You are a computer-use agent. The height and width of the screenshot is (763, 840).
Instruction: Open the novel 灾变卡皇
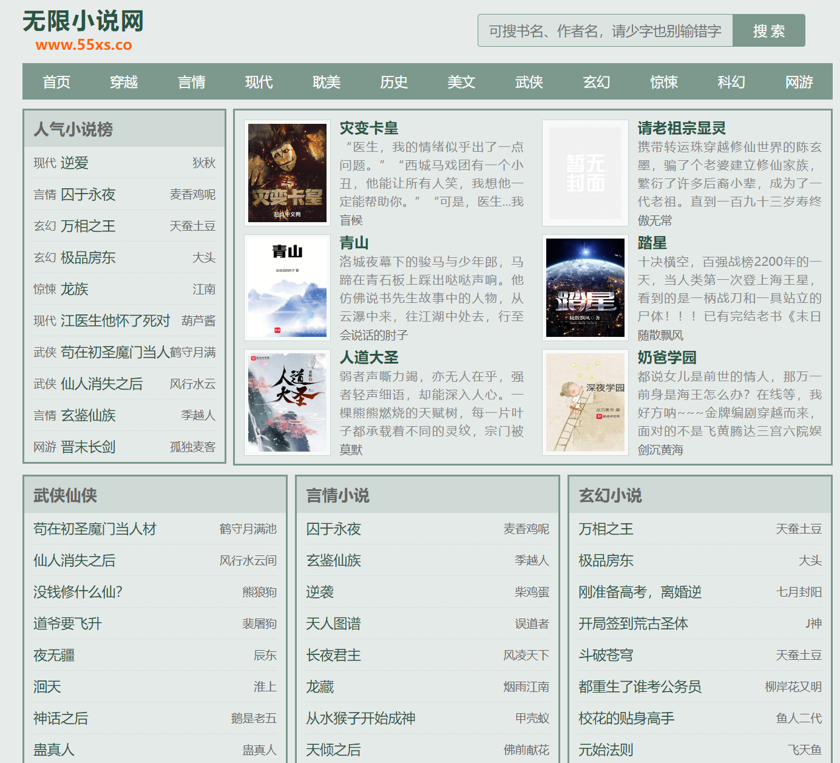[x=370, y=129]
